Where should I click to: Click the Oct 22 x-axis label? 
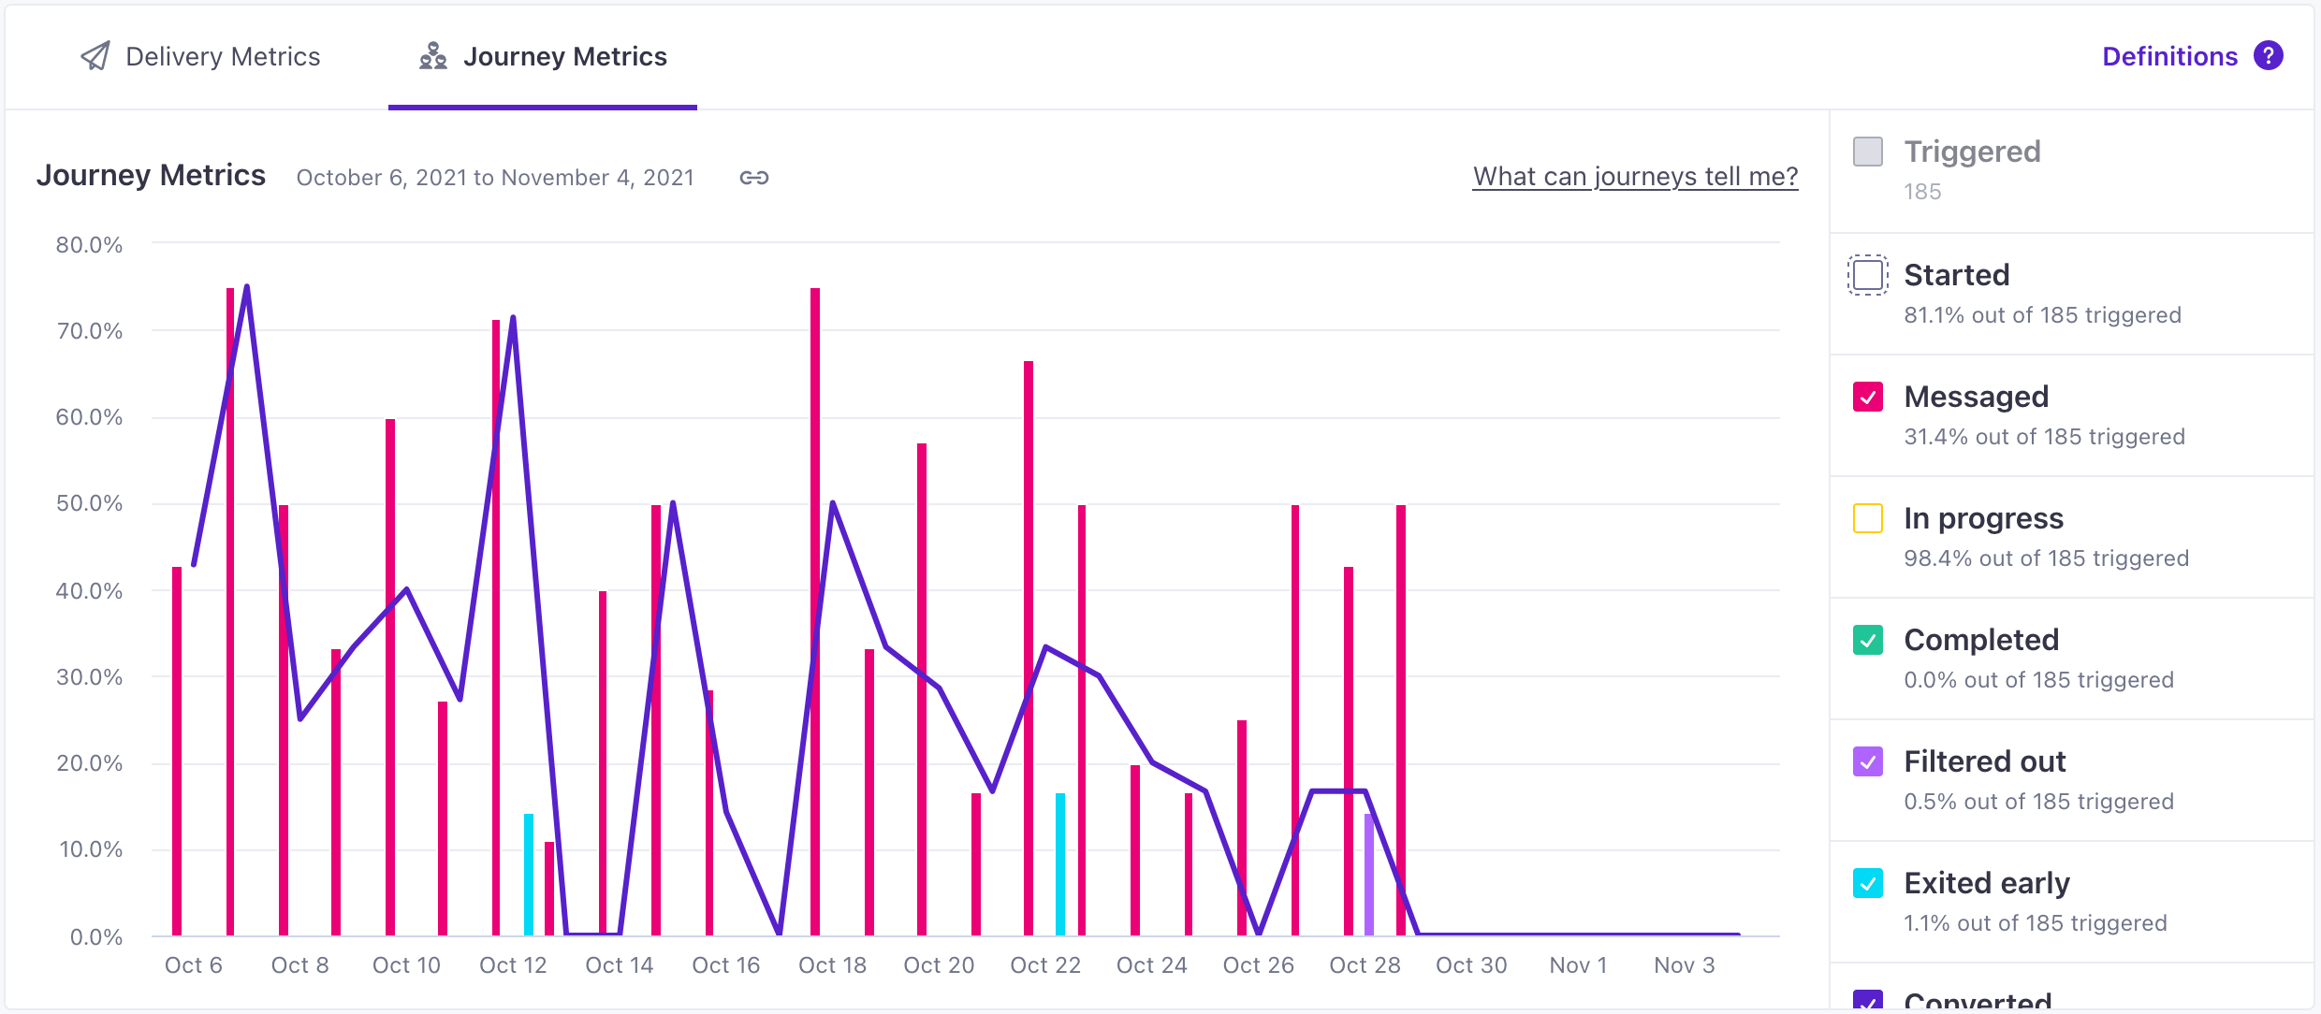1045,965
